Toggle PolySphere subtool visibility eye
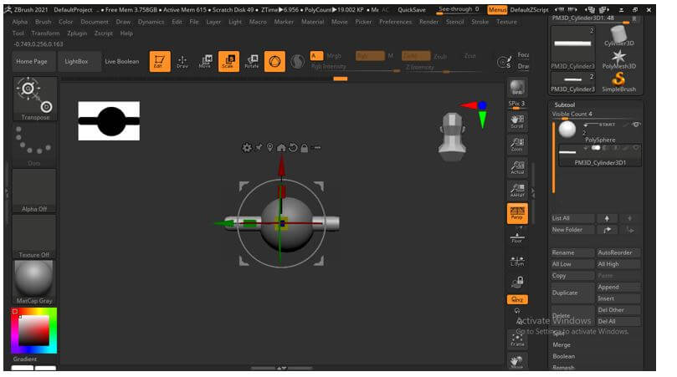Viewport: 677px width, 377px height. point(635,125)
